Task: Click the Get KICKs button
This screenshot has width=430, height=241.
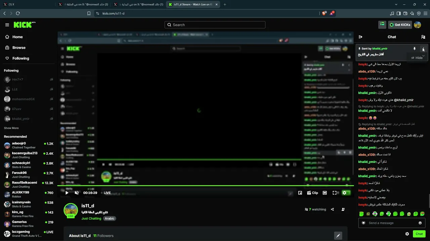Action: tap(400, 25)
